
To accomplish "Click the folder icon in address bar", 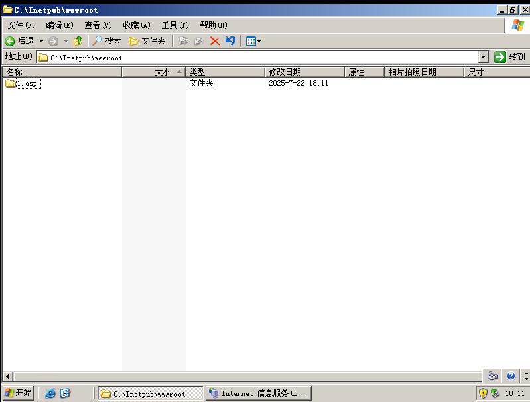I will click(x=43, y=58).
